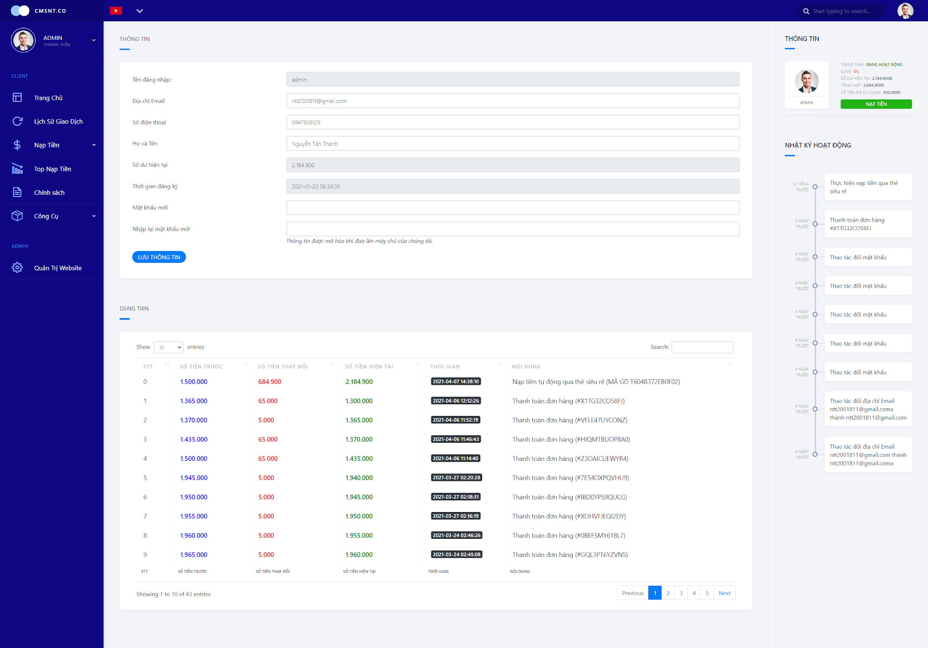
Task: Click the search magnifier icon
Action: [806, 11]
